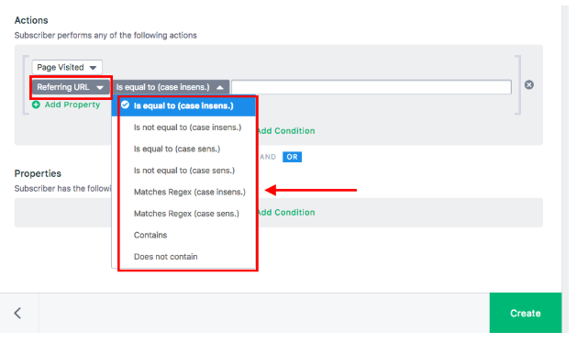Image resolution: width=588 pixels, height=354 pixels.
Task: Add Condition in the Actions section
Action: (286, 131)
